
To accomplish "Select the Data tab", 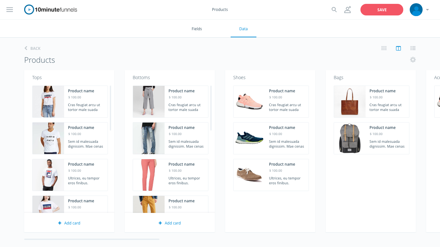I will 243,29.
